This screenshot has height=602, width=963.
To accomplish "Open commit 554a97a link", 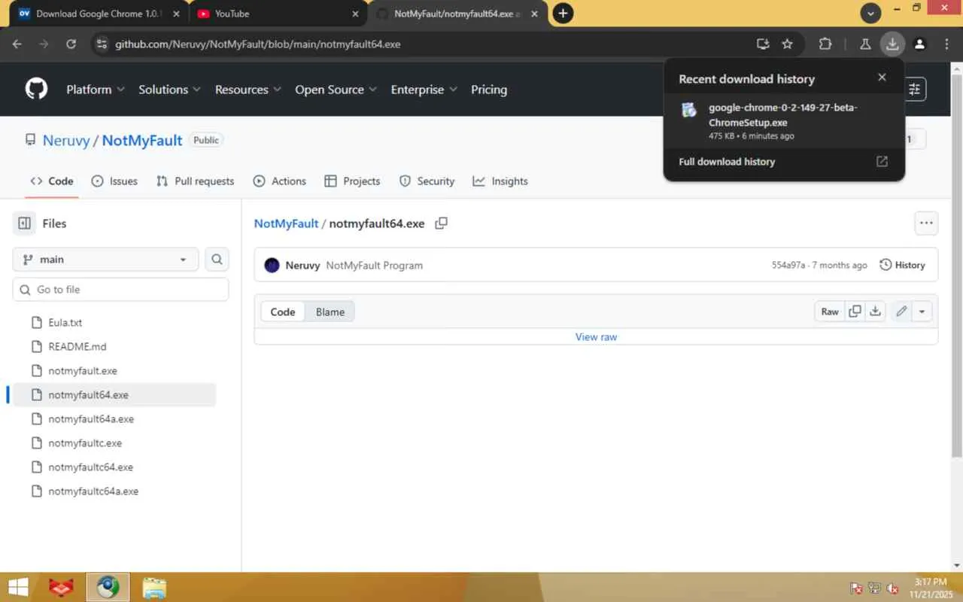I will 788,266.
